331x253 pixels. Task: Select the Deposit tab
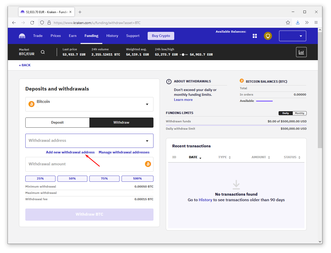tap(57, 123)
